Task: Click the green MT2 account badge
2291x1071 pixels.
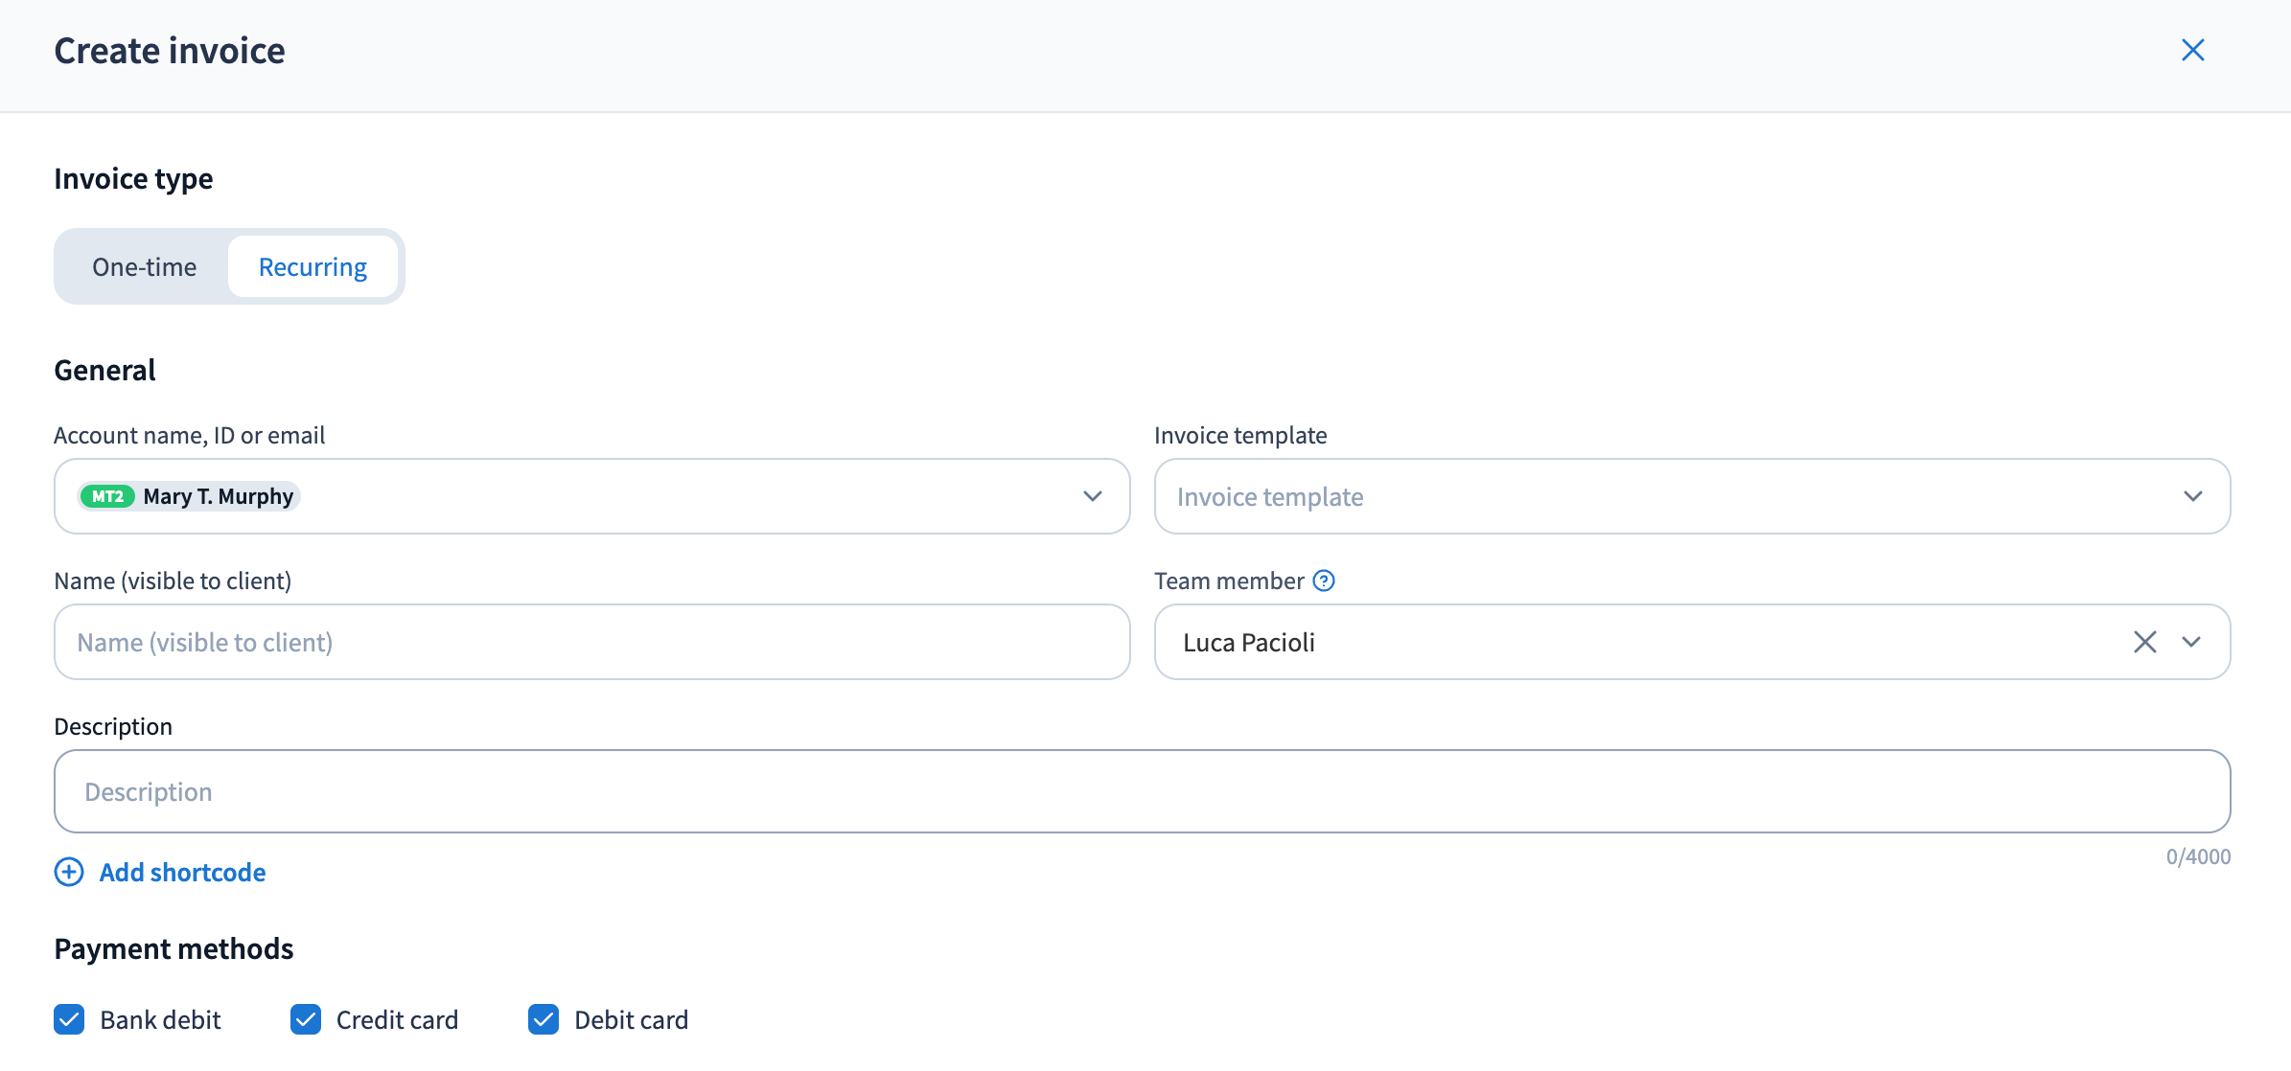Action: point(107,496)
